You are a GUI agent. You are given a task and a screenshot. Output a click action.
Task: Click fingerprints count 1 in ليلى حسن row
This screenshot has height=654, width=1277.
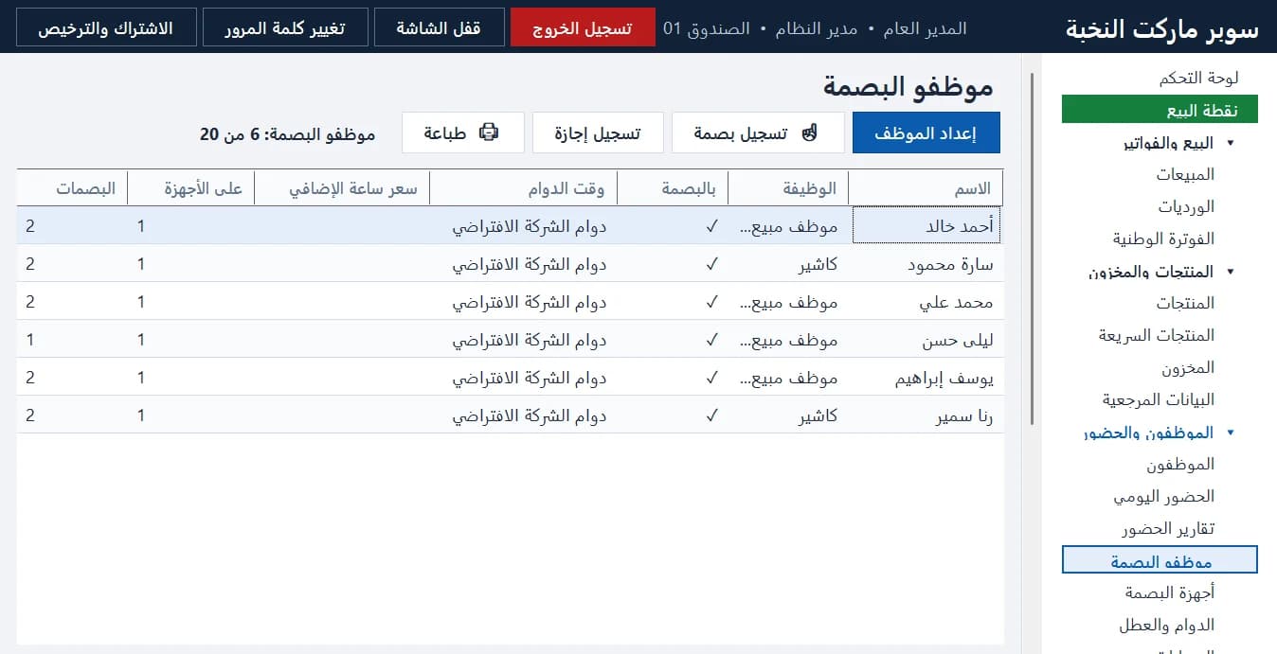30,340
